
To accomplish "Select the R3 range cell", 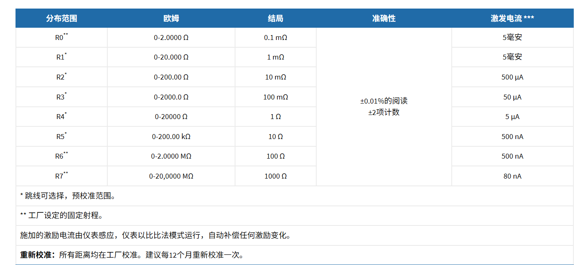I will click(61, 97).
